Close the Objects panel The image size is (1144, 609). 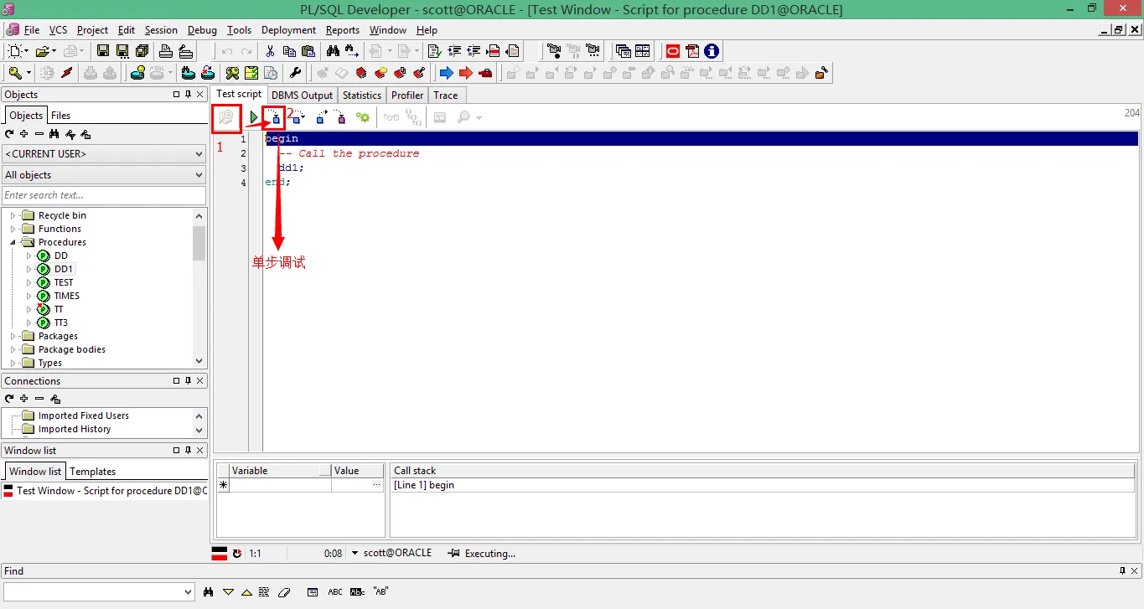pos(200,95)
